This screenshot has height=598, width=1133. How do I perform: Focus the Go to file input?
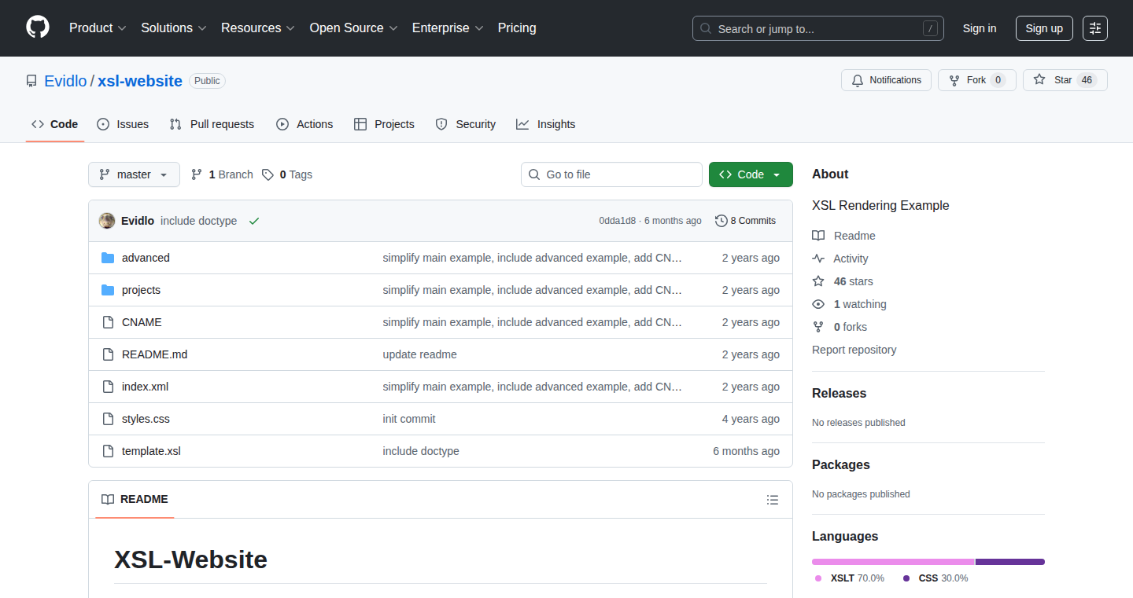pos(611,174)
